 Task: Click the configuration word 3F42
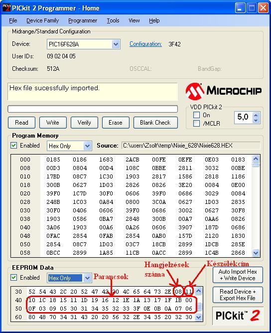coord(174,44)
